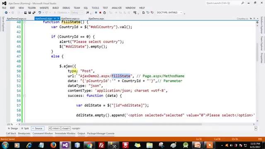Select the <html> tag navigator element
The image size is (265, 149).
(x=56, y=128)
